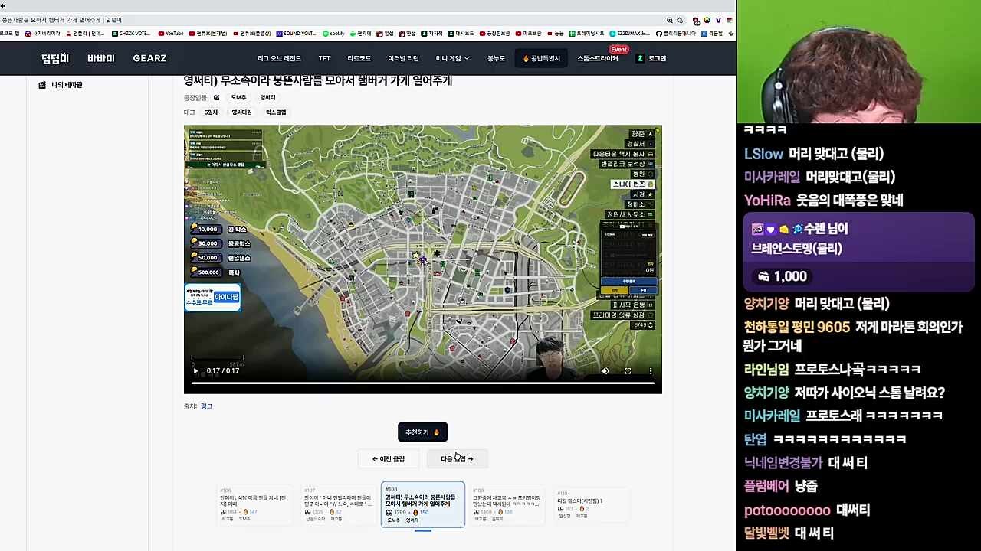The height and width of the screenshot is (551, 981).
Task: Open 나의 테마관 in the sidebar
Action: click(61, 85)
